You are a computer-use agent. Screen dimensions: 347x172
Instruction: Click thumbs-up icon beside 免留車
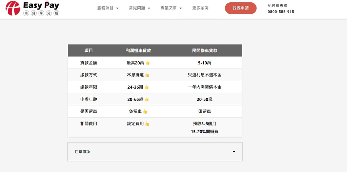click(145, 111)
